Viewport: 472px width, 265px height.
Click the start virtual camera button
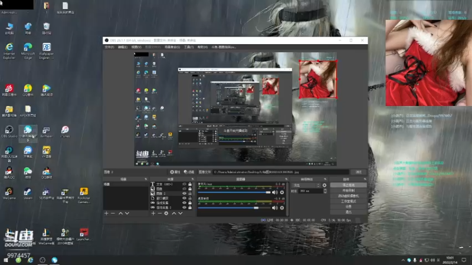349,196
